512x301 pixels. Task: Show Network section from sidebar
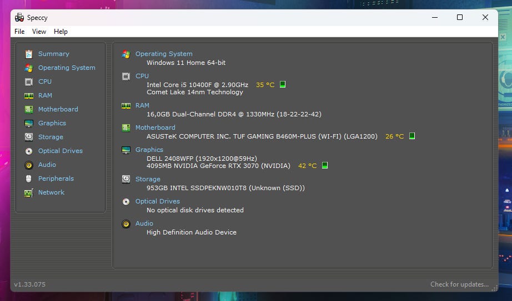pyautogui.click(x=51, y=192)
